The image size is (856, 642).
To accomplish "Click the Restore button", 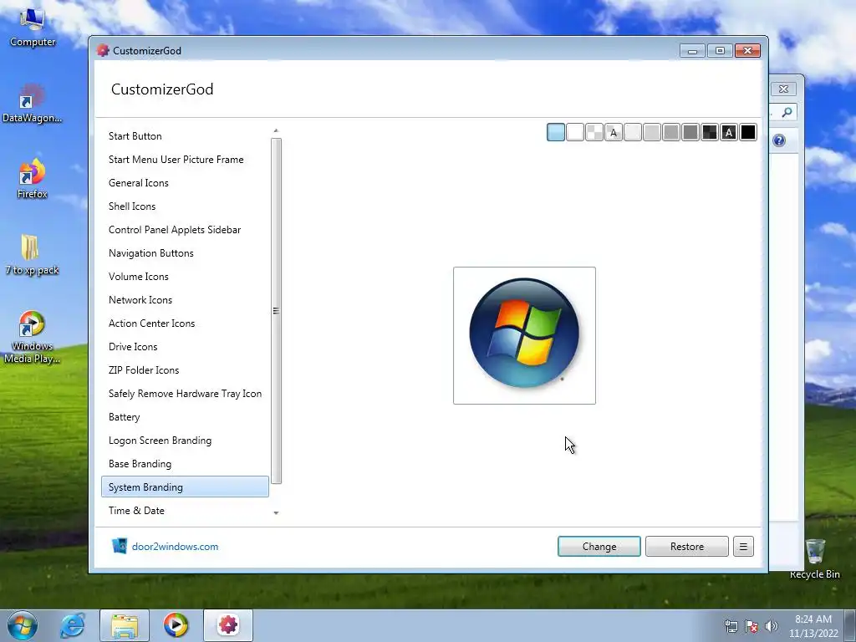I will point(687,547).
